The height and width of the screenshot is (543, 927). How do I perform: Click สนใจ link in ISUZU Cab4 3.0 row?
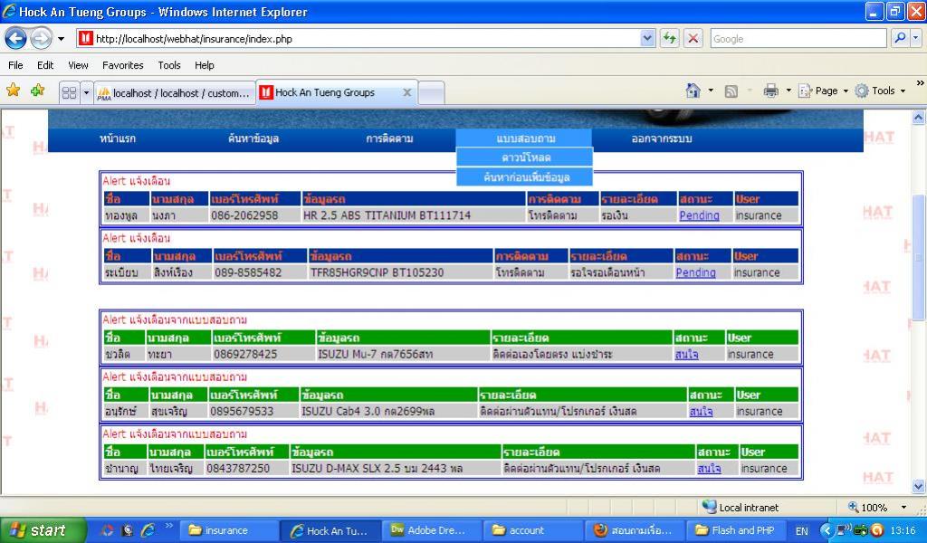(x=702, y=411)
